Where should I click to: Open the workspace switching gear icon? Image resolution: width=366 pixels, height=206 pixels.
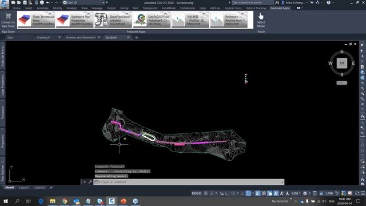(x=305, y=193)
